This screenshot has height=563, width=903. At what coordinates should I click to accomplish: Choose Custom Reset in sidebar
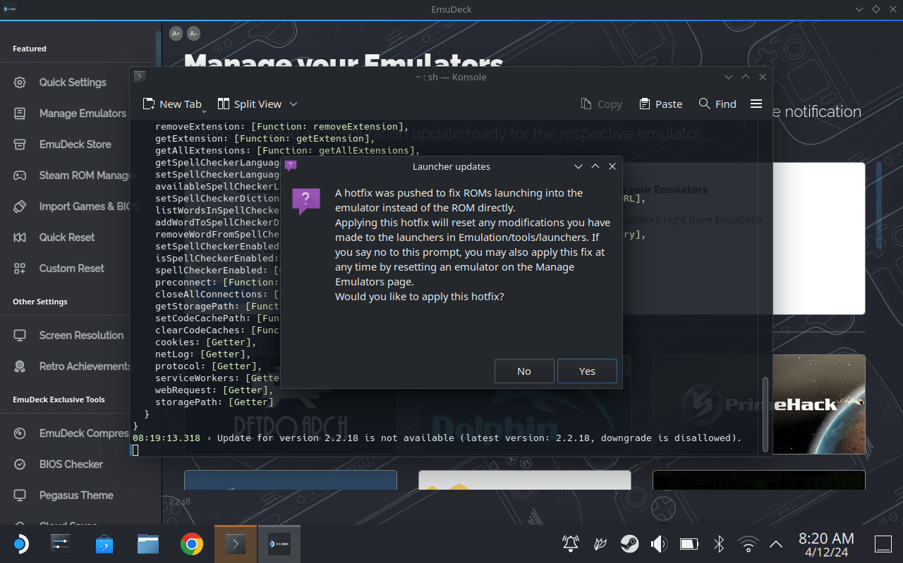[x=71, y=268]
